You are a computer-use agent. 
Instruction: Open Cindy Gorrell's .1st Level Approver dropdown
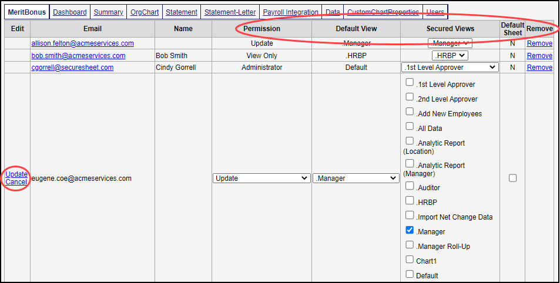point(450,68)
